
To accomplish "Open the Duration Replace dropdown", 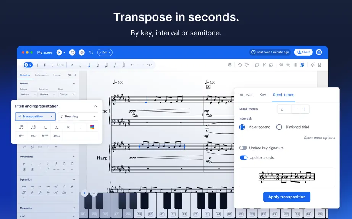I will pyautogui.click(x=47, y=94).
